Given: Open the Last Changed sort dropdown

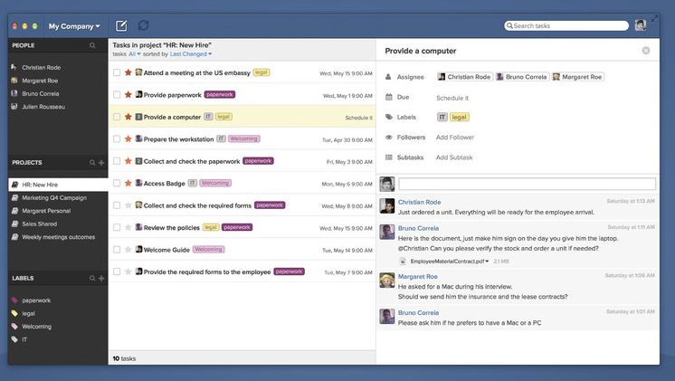Looking at the screenshot, I should [x=190, y=54].
